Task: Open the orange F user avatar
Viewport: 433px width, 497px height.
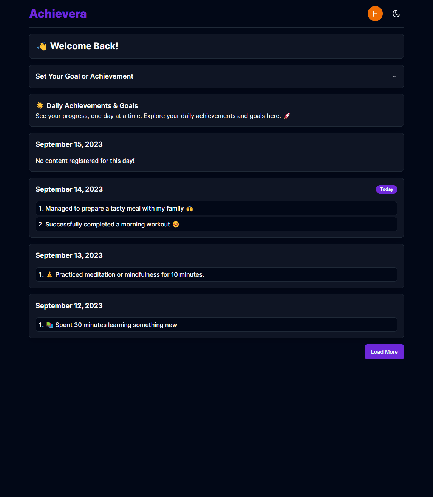Action: pos(375,14)
